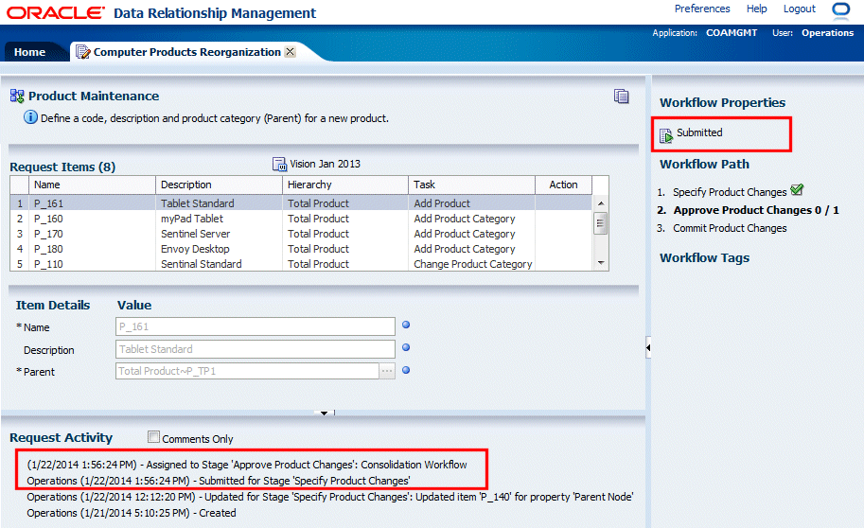Viewport: 864px width, 528px height.
Task: Click the Commit Product Changes workflow step
Action: (730, 228)
